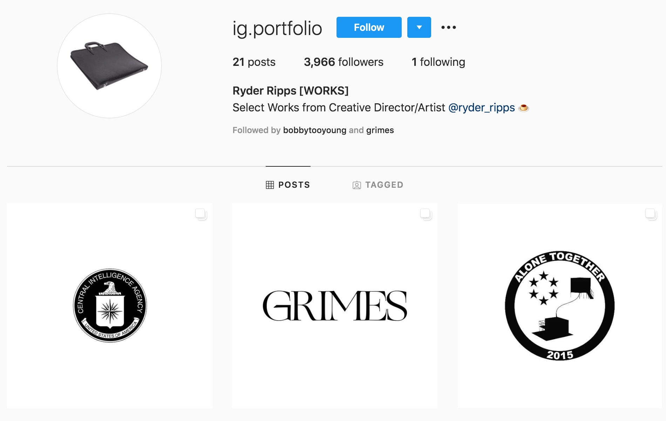Expand the suggested accounts dropdown arrow
This screenshot has width=666, height=421.
[419, 27]
